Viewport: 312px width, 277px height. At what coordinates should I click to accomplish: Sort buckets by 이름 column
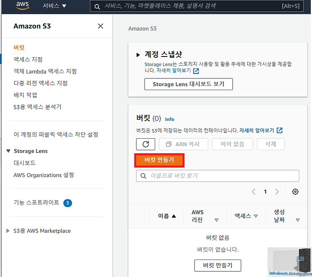click(167, 216)
